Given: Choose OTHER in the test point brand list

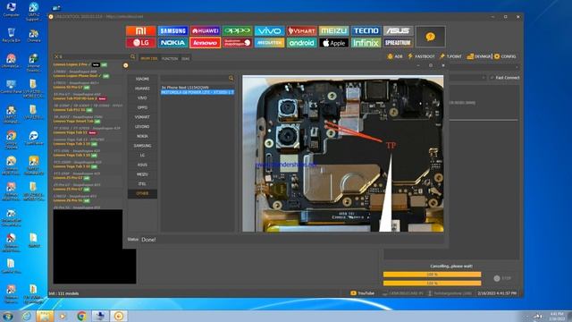Looking at the screenshot, I should (x=142, y=193).
